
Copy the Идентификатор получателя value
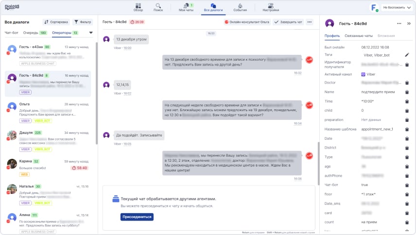(x=407, y=65)
